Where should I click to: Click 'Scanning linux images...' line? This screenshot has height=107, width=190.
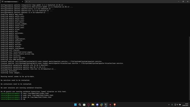11,73
